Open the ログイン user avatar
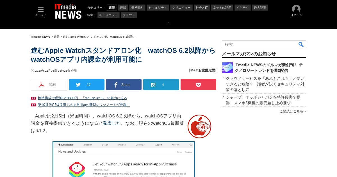The width and height of the screenshot is (337, 177). [296, 11]
